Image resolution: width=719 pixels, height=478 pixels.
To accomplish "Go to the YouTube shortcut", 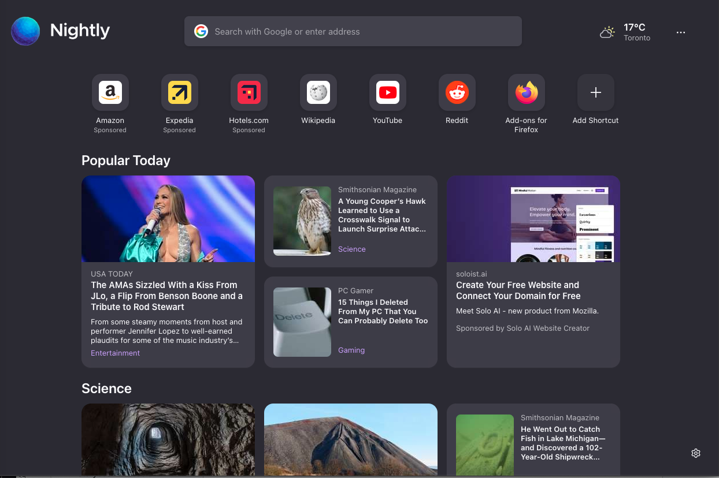I will (387, 92).
